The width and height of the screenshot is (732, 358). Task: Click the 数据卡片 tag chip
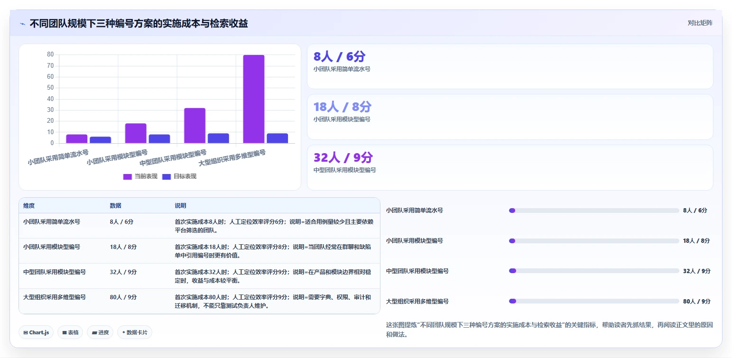[x=135, y=332]
